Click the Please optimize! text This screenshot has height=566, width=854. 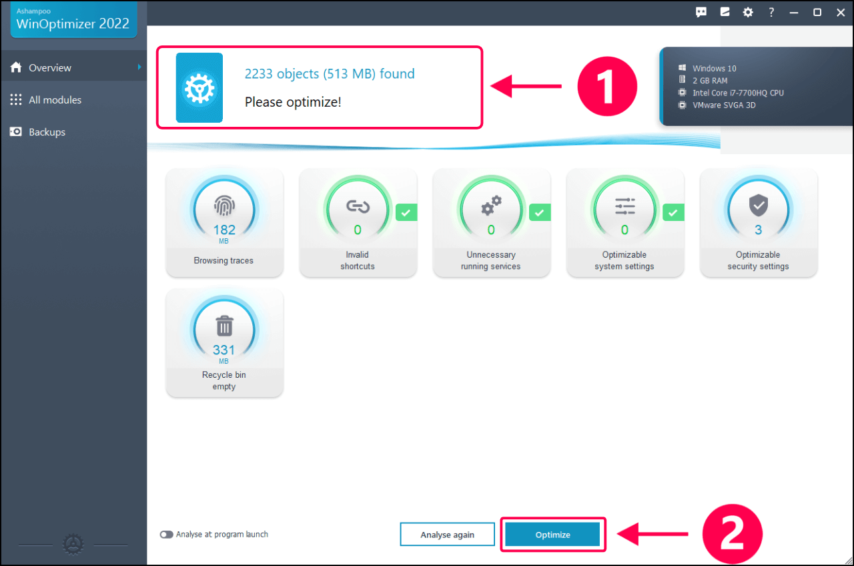293,103
